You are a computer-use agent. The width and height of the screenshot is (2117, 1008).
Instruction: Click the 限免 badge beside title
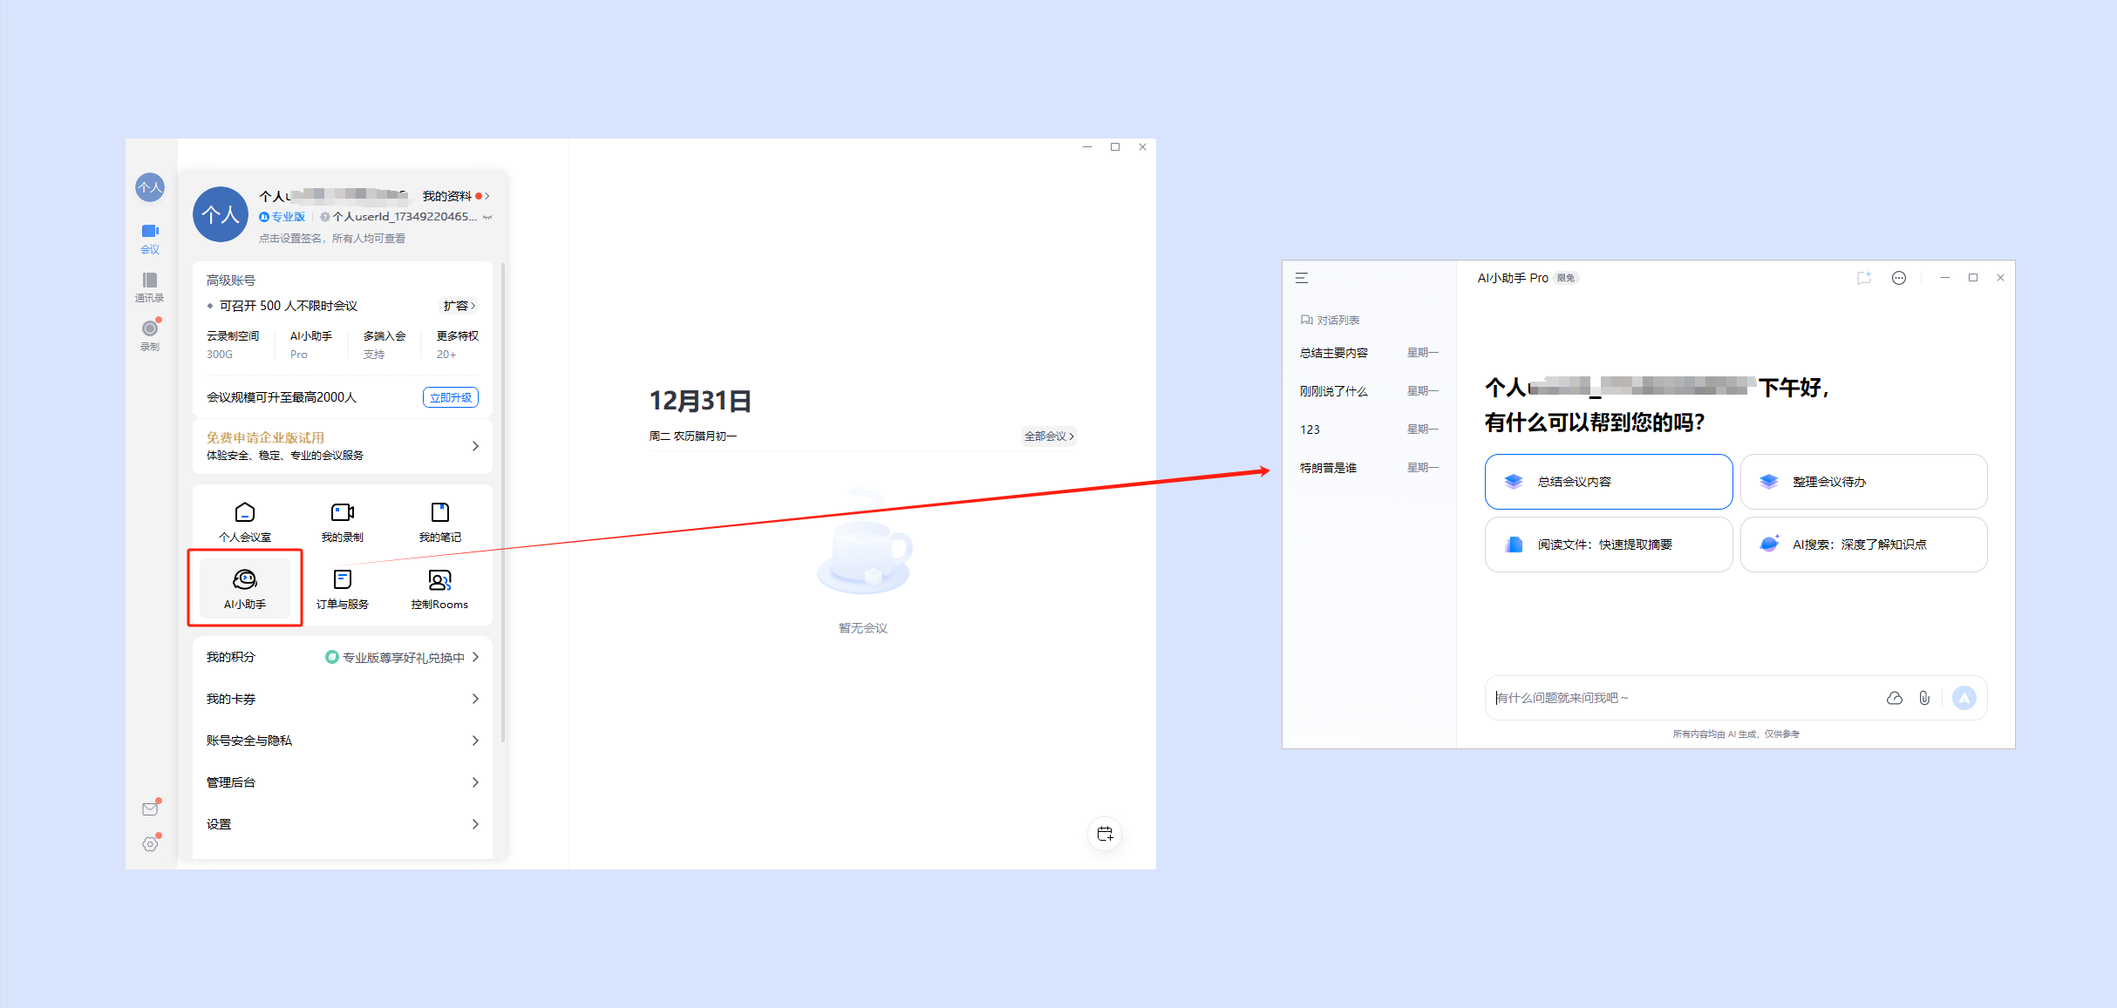(1566, 278)
